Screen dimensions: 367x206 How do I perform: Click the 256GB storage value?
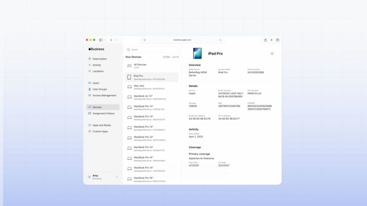pyautogui.click(x=193, y=106)
